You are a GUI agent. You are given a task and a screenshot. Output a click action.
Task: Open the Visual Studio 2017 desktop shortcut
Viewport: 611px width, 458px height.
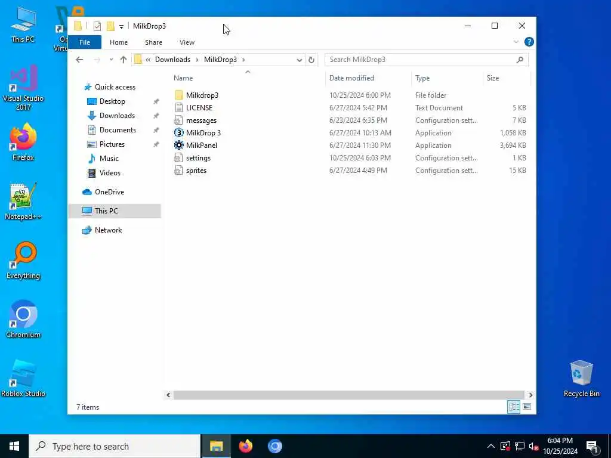[x=23, y=88]
